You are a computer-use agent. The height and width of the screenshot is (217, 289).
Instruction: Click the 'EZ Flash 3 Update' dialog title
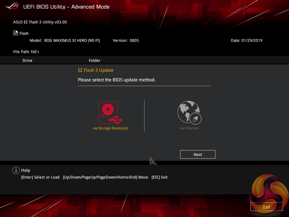tap(96, 70)
